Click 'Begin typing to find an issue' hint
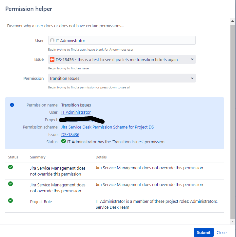 pyautogui.click(x=68, y=68)
